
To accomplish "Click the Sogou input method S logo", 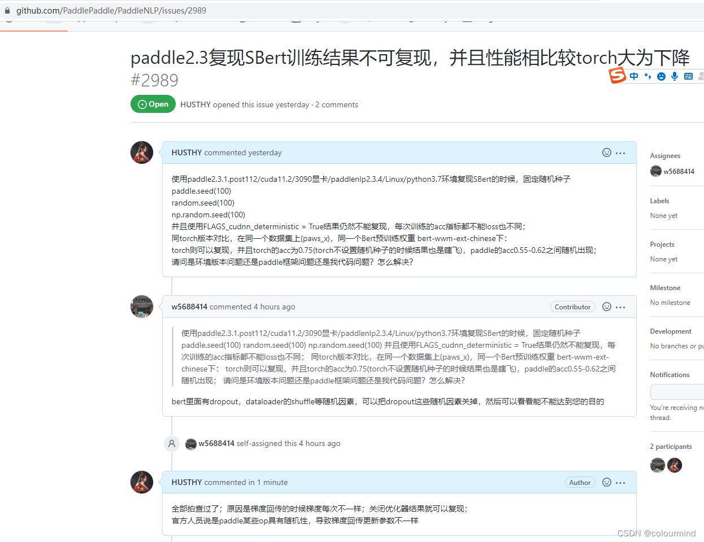I will (618, 75).
